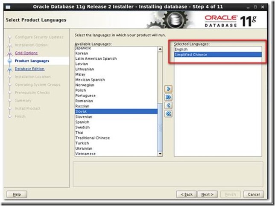Select Norwegian in Available Languages
This screenshot has width=275, height=206.
click(116, 85)
